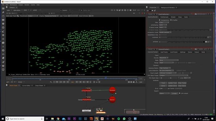Click the ambient black color swatch
This screenshot has width=216, height=121.
point(204,42)
